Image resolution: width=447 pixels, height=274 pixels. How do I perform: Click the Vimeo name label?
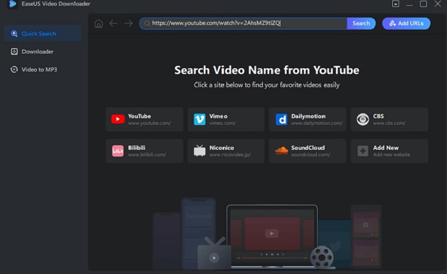218,116
